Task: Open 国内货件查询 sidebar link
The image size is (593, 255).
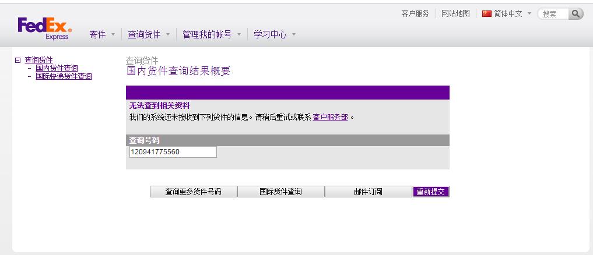Action: (57, 68)
